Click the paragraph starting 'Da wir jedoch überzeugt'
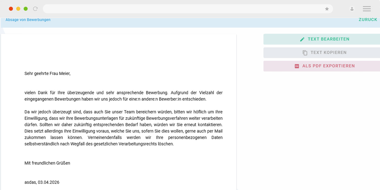Screen dimensions: 380x190 (124, 128)
